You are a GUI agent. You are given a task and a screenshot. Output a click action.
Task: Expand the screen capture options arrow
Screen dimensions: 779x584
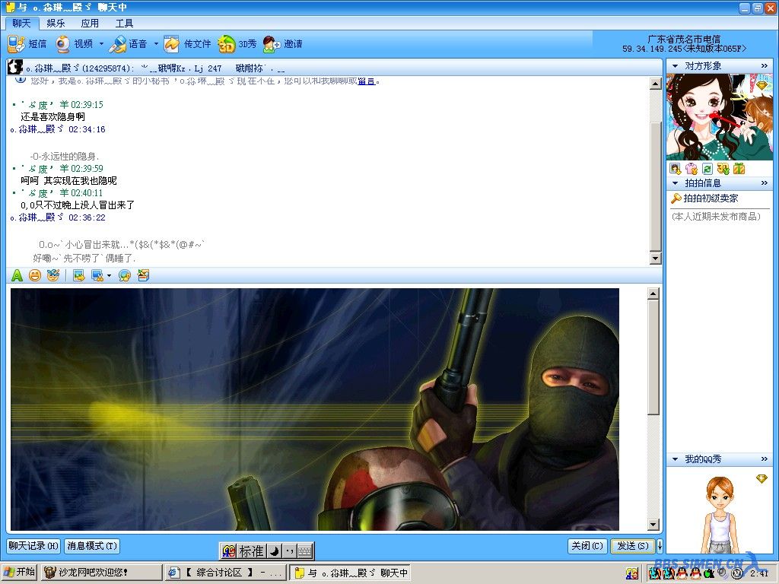109,275
